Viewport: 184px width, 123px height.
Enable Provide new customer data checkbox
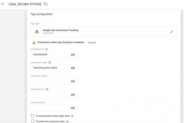point(33,121)
